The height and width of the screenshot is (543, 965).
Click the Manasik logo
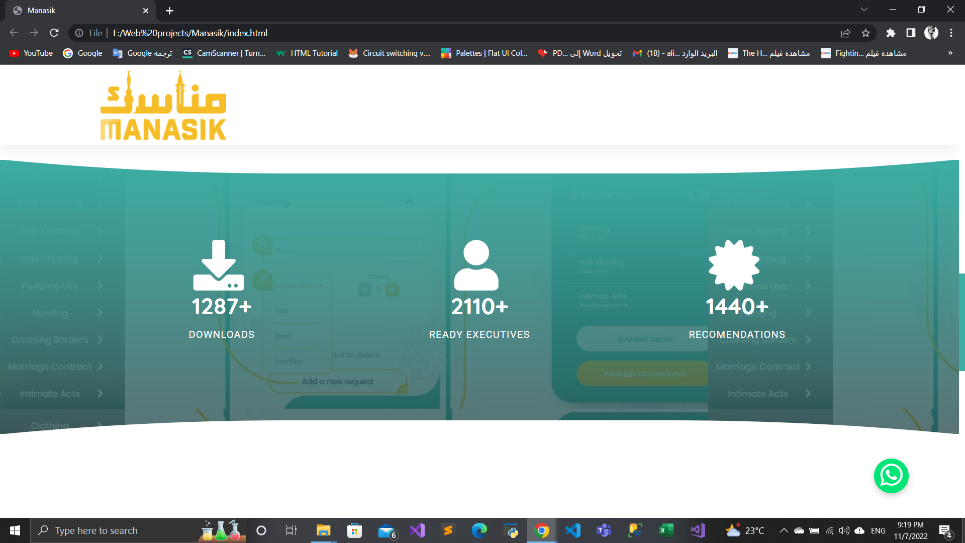click(x=163, y=105)
